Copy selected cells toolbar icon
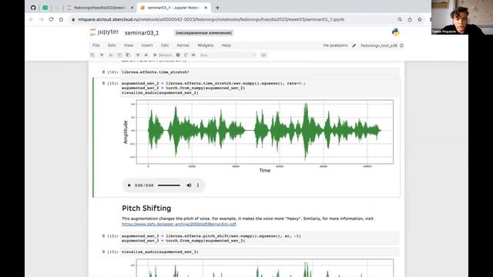 [x=119, y=55]
